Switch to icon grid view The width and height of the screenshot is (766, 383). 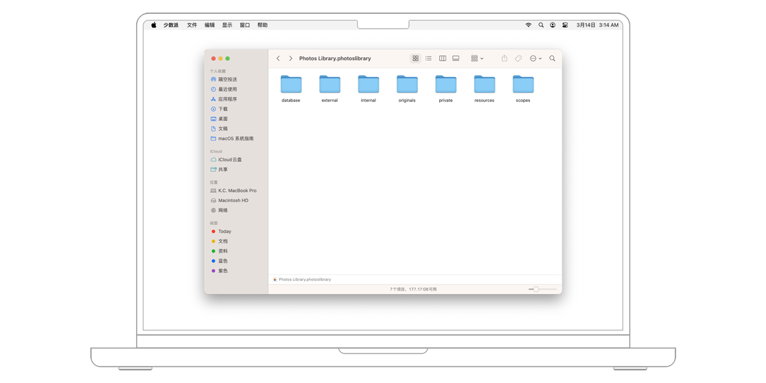tap(415, 58)
